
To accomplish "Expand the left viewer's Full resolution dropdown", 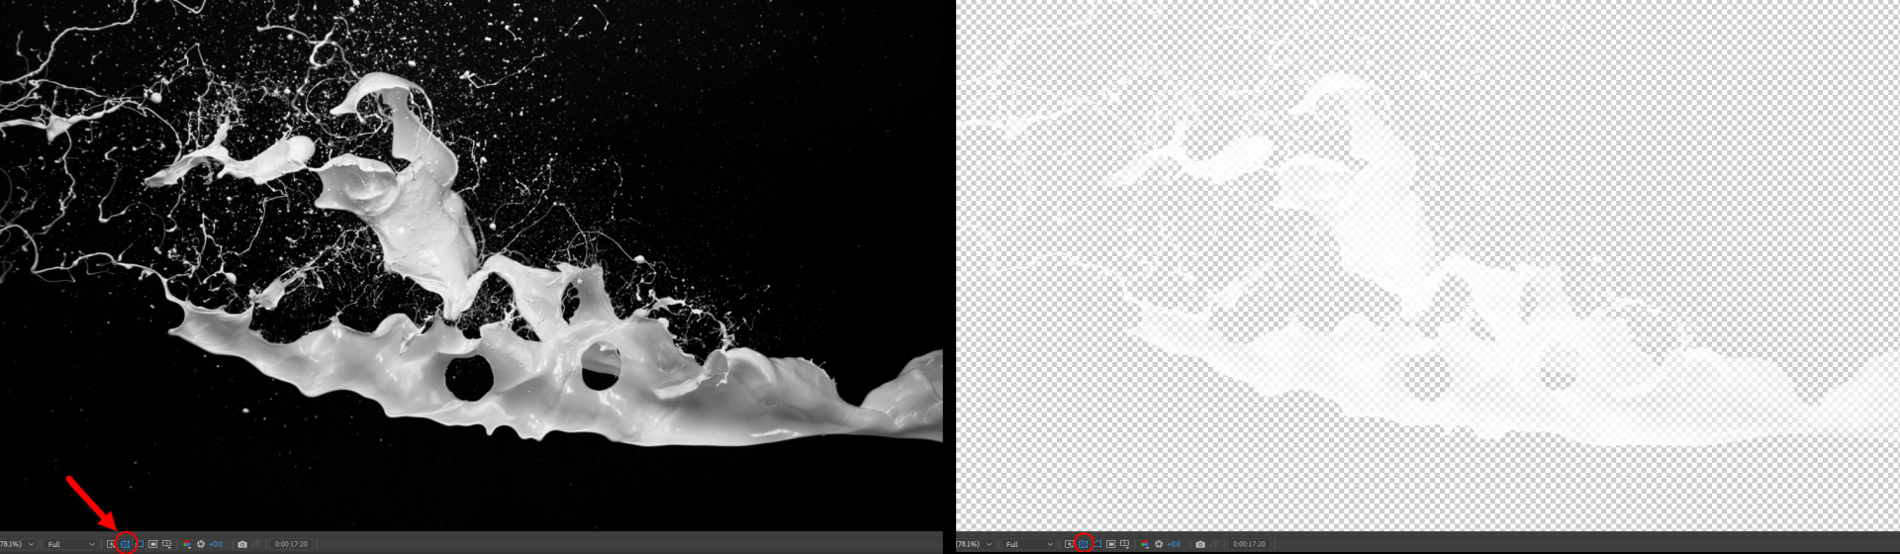I will click(x=72, y=544).
